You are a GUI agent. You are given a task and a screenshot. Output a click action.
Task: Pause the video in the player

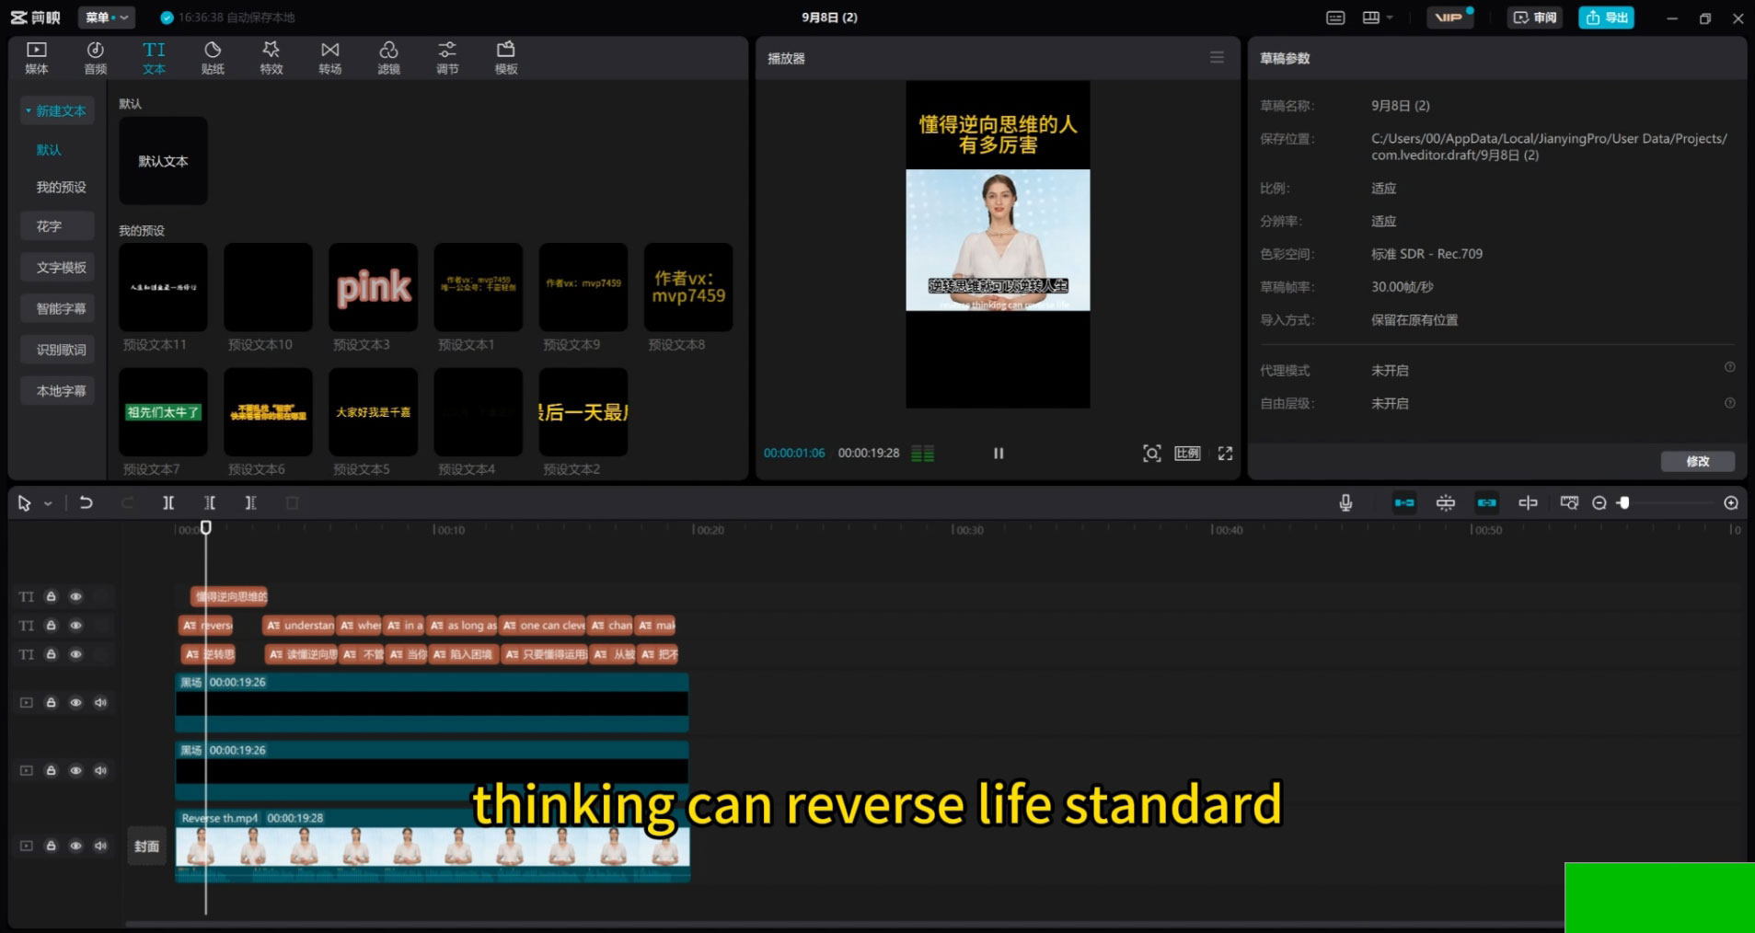point(999,453)
